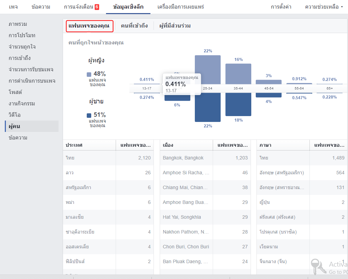Click the Amphoe Bang Bua city row
This screenshot has height=279, width=348.
pos(205,202)
